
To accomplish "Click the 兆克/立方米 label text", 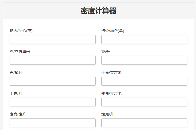I will (112, 93).
